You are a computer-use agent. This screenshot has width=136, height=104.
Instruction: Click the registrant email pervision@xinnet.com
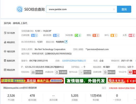tap(97, 49)
